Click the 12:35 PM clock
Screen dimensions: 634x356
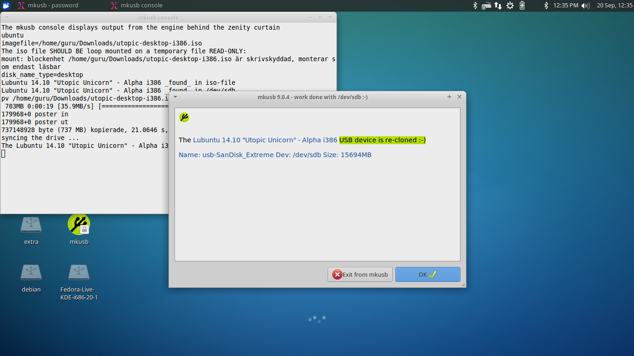[x=566, y=6]
